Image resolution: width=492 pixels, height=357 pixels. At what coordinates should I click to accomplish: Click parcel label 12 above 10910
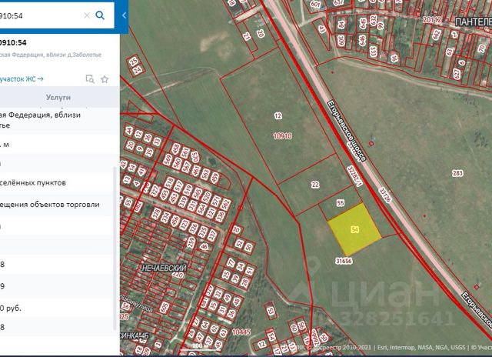point(278,116)
